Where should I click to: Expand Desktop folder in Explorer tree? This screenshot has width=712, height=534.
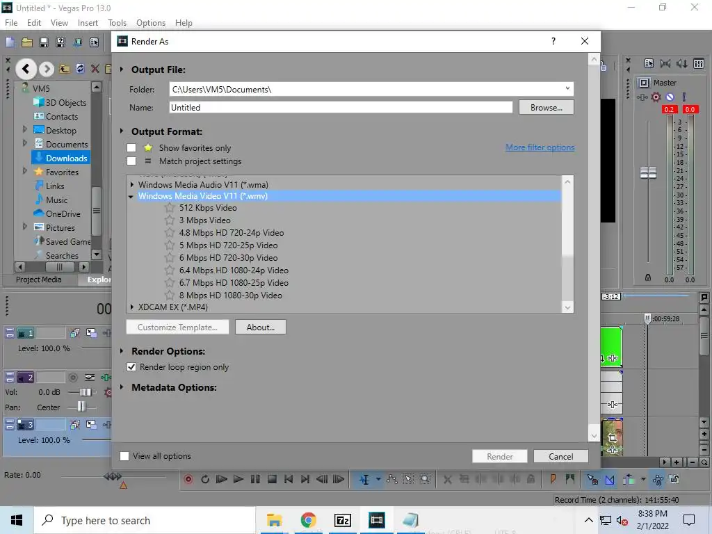25,130
